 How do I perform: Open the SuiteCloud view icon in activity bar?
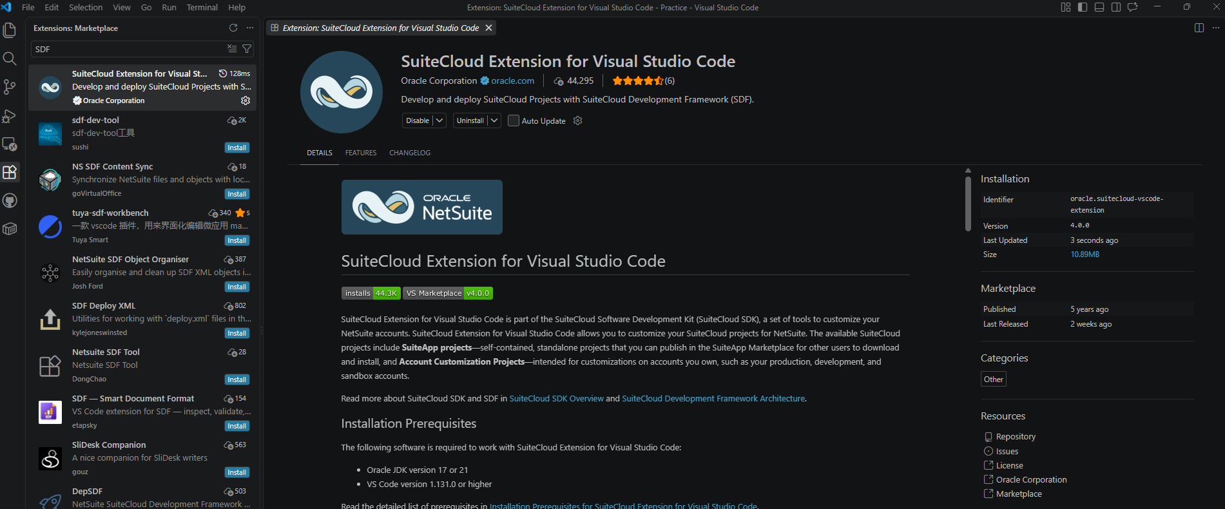point(10,229)
